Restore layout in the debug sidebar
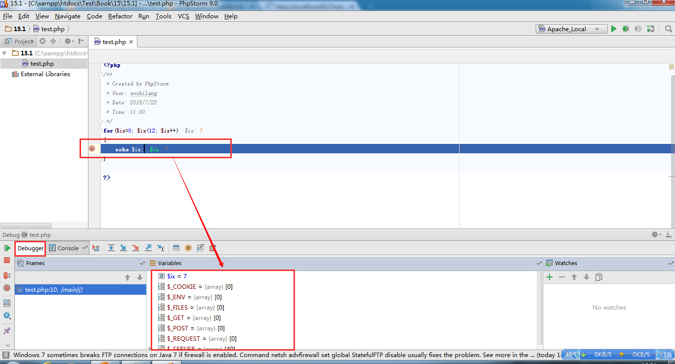This screenshot has width=675, height=364. [x=7, y=303]
